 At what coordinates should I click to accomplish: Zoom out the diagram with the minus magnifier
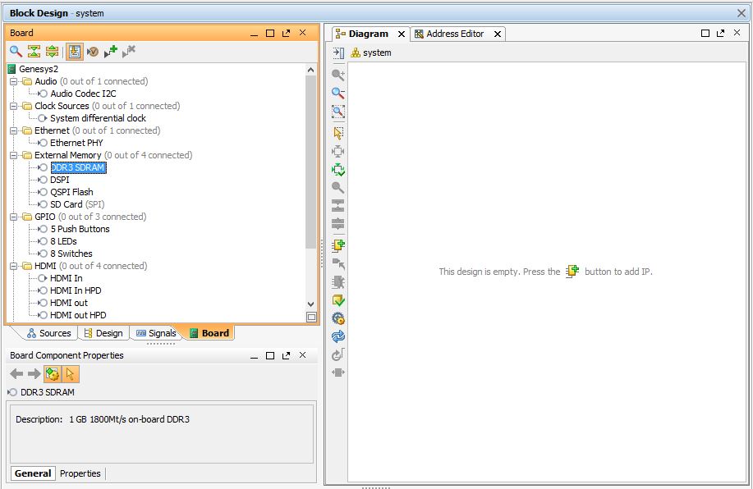click(338, 93)
